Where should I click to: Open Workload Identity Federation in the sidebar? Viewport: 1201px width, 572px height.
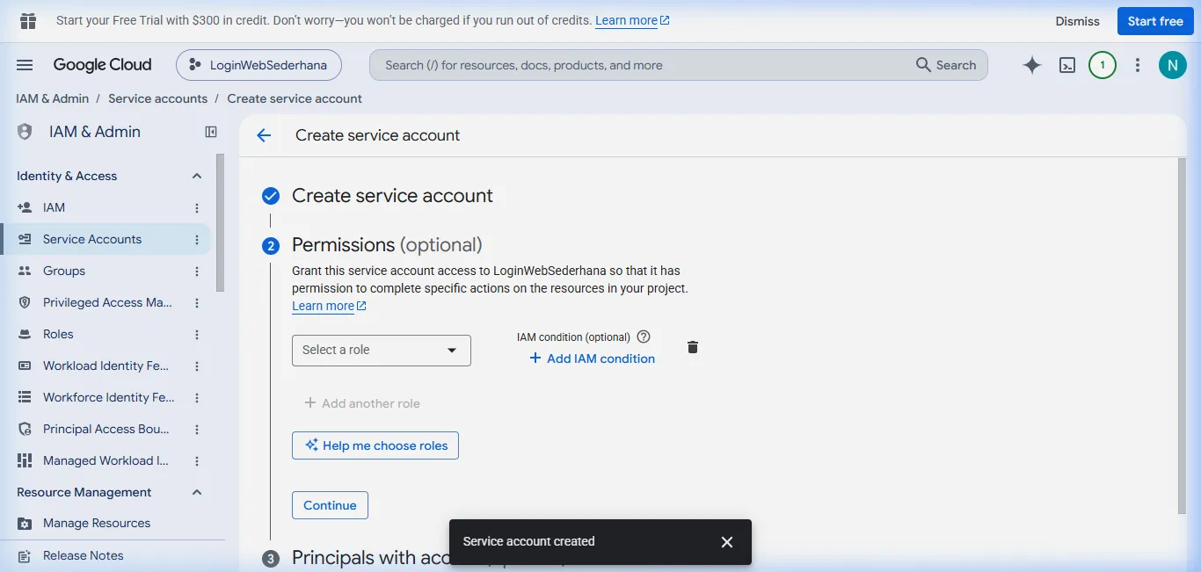(105, 366)
